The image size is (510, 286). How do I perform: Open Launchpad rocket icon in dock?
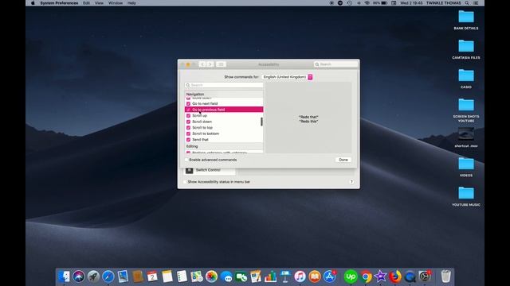(93, 276)
